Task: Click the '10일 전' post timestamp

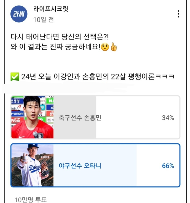Action: (x=44, y=20)
